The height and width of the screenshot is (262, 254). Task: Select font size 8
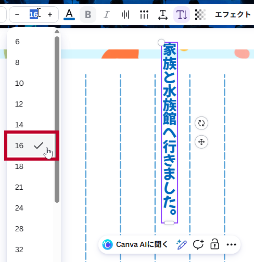tap(31, 62)
